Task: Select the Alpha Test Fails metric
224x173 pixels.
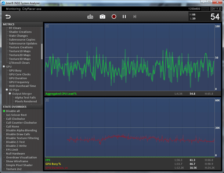Action: [25, 98]
